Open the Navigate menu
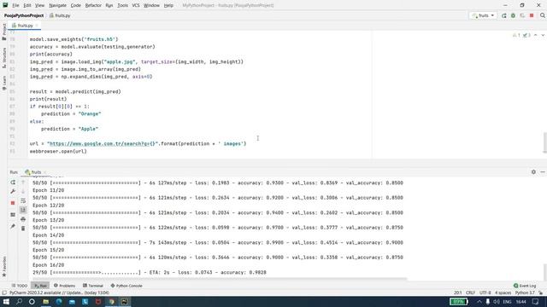Viewport: 547px width, 307px height. [x=57, y=6]
